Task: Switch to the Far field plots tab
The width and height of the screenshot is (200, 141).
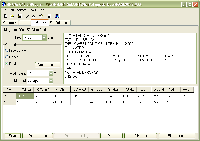Action: pos(60,23)
